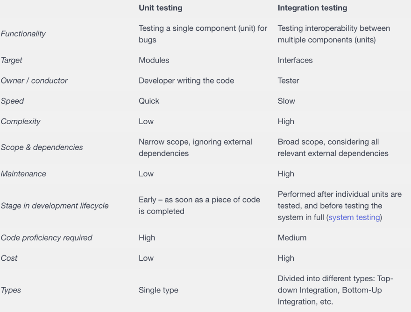Screen dimensions: 411x312
Task: Click the Integration testing column header
Action: tap(312, 8)
